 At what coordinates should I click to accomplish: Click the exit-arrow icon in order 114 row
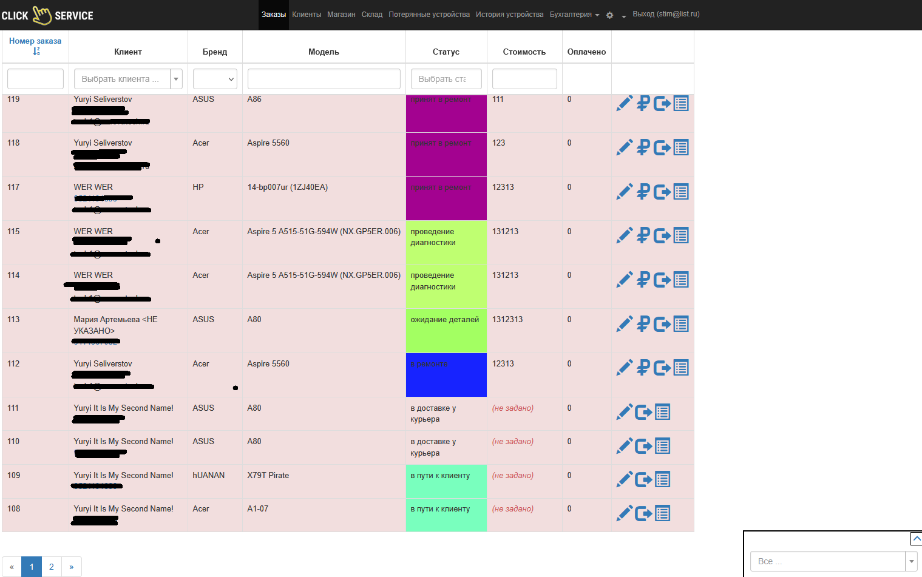tap(662, 280)
